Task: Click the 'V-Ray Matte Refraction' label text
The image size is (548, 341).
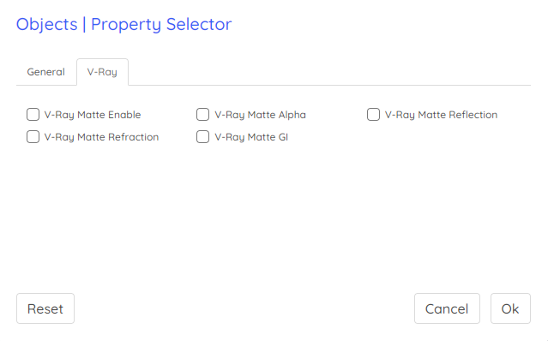Action: pos(101,137)
